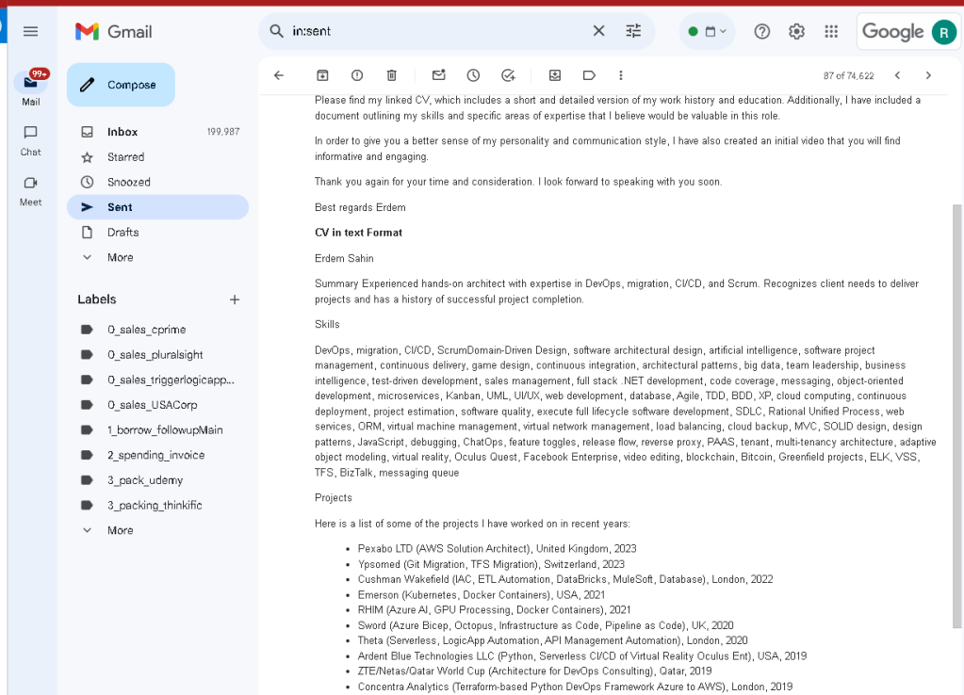Go back to the sent list arrow
This screenshot has width=964, height=695.
(x=279, y=75)
